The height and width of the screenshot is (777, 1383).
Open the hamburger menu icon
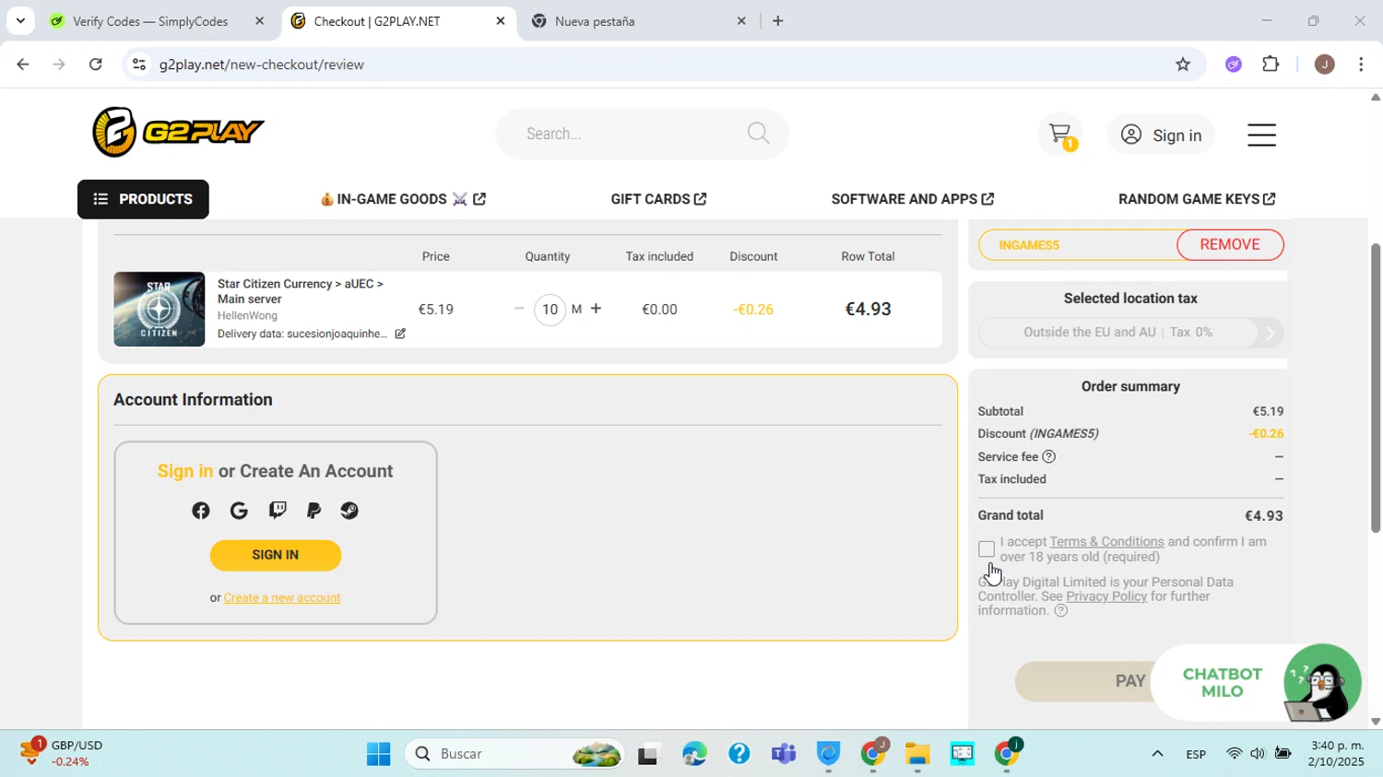(1261, 135)
